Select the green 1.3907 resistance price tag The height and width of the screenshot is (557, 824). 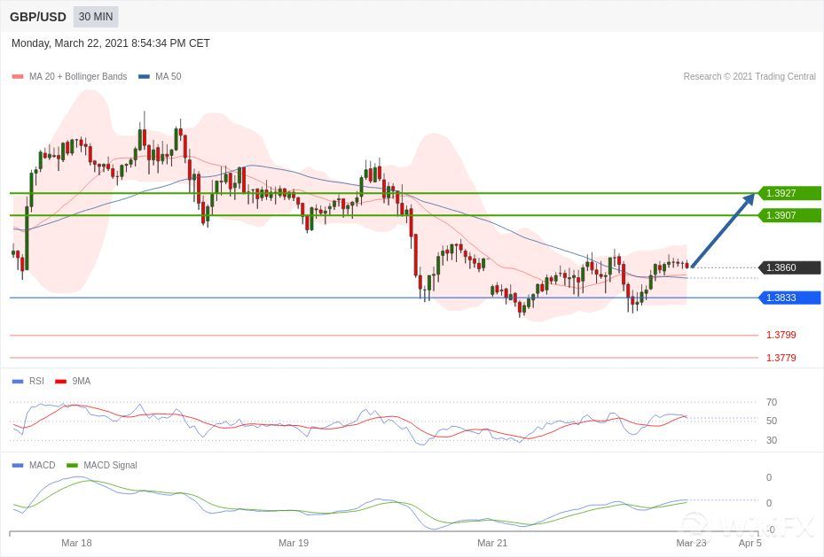tap(789, 215)
